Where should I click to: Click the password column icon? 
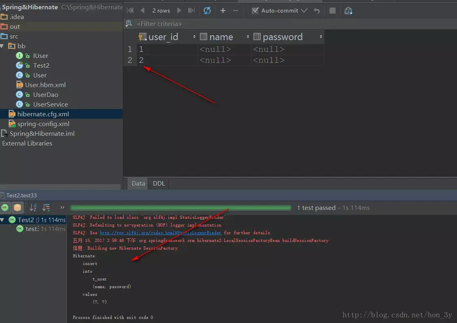coord(257,36)
